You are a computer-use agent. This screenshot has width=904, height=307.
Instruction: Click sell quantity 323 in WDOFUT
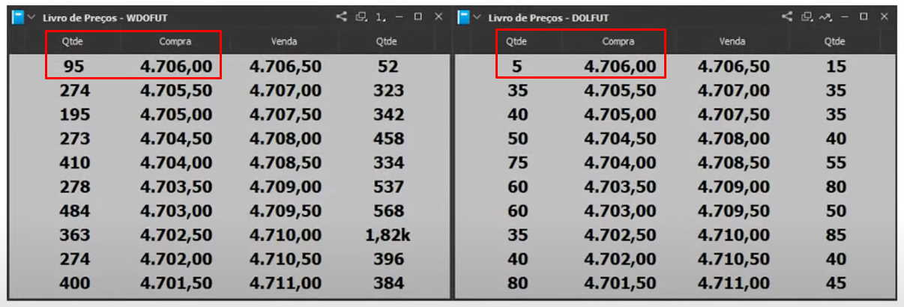click(388, 91)
